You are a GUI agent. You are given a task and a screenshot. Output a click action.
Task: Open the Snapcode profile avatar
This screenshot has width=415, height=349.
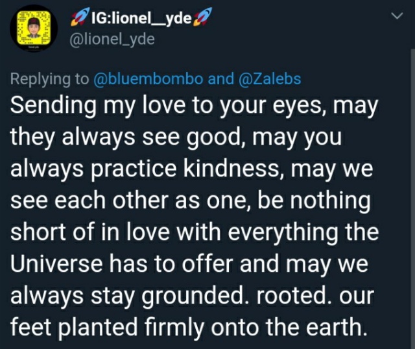[x=34, y=28]
